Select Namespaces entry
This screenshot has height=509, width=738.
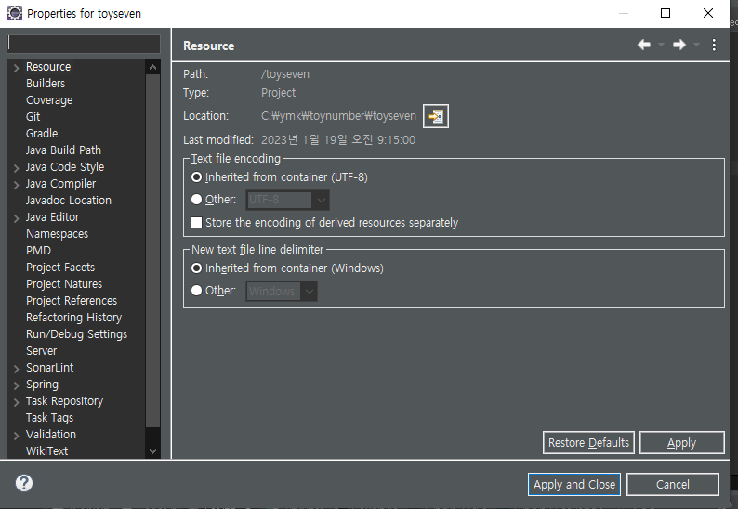tap(57, 234)
